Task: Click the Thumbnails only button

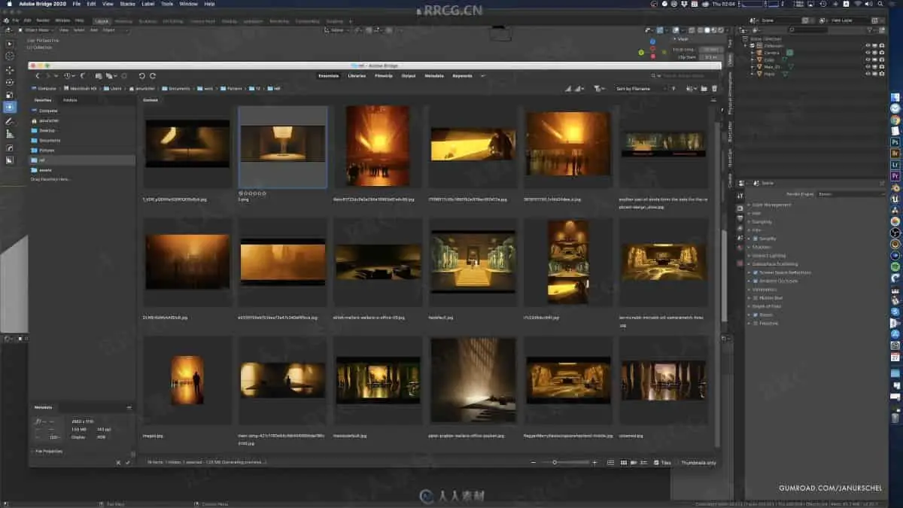Action: tap(697, 462)
